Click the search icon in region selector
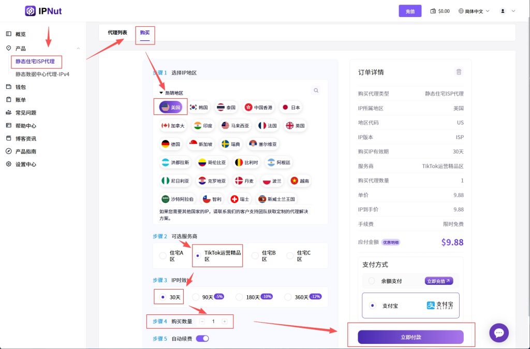This screenshot has height=349, width=530. pyautogui.click(x=316, y=90)
